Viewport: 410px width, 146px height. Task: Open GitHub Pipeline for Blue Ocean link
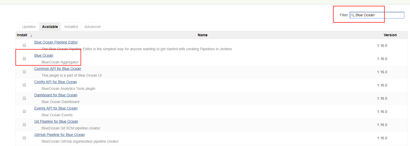point(59,135)
